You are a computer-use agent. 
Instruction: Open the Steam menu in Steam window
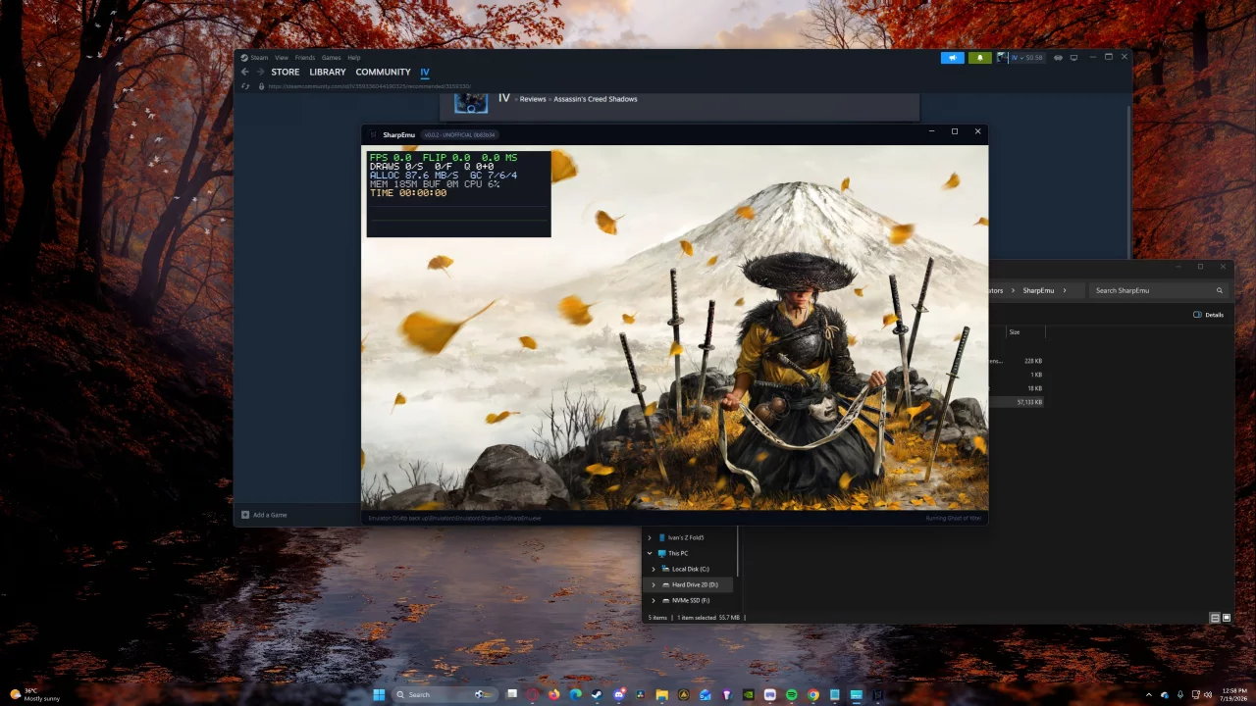259,58
